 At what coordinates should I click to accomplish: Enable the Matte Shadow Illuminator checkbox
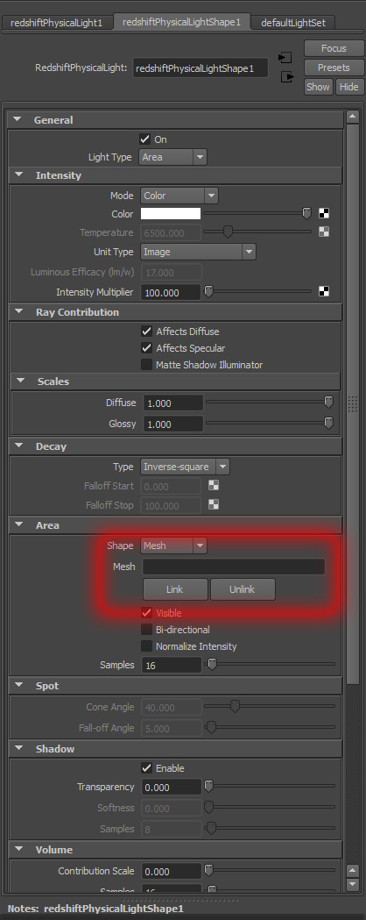146,365
